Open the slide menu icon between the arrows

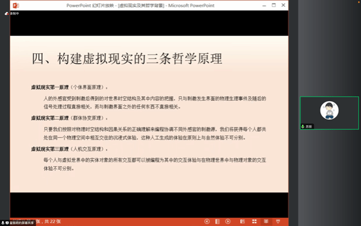pyautogui.click(x=217, y=221)
